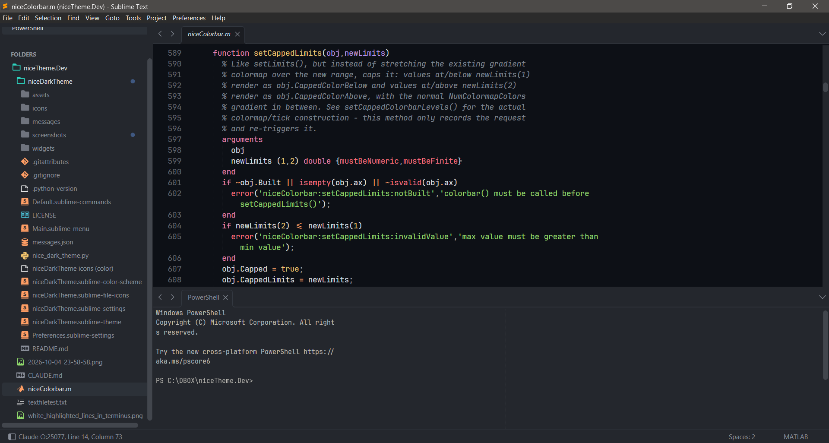Open the Selection menu
829x443 pixels.
[x=48, y=18]
